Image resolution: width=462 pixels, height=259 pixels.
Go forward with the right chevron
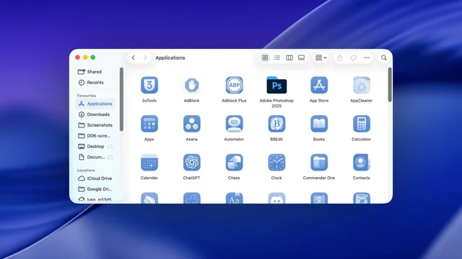[x=145, y=58]
